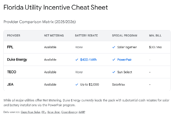Click the Battery Rebate column header

click(x=86, y=35)
